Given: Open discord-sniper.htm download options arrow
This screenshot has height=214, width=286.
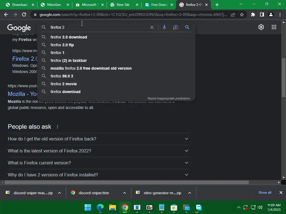Looking at the screenshot, I should (x=125, y=193).
